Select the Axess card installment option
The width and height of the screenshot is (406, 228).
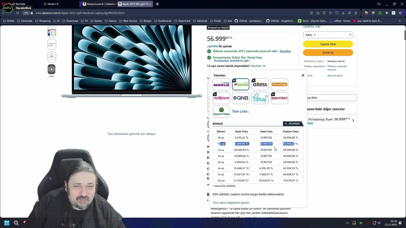pyautogui.click(x=260, y=84)
